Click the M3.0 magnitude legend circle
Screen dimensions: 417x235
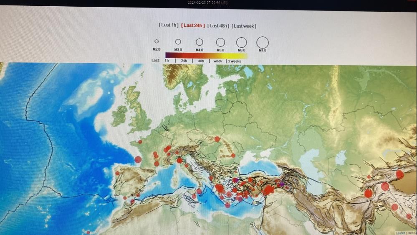point(178,42)
